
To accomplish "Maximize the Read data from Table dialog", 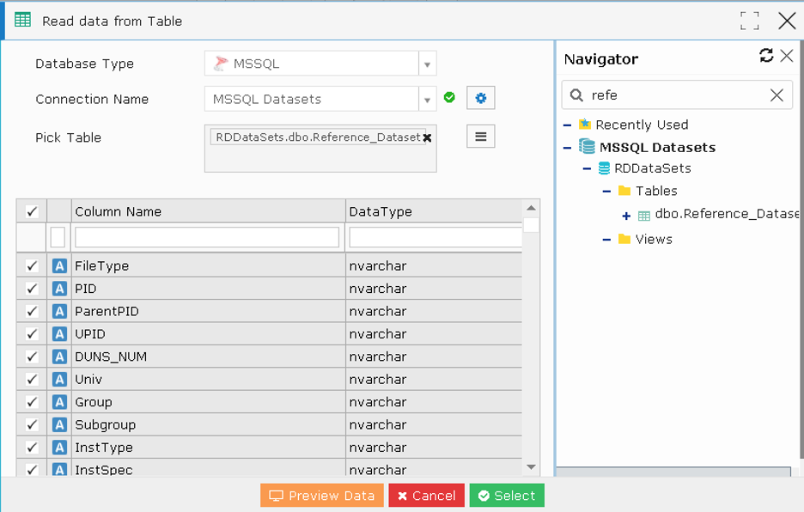I will click(749, 21).
